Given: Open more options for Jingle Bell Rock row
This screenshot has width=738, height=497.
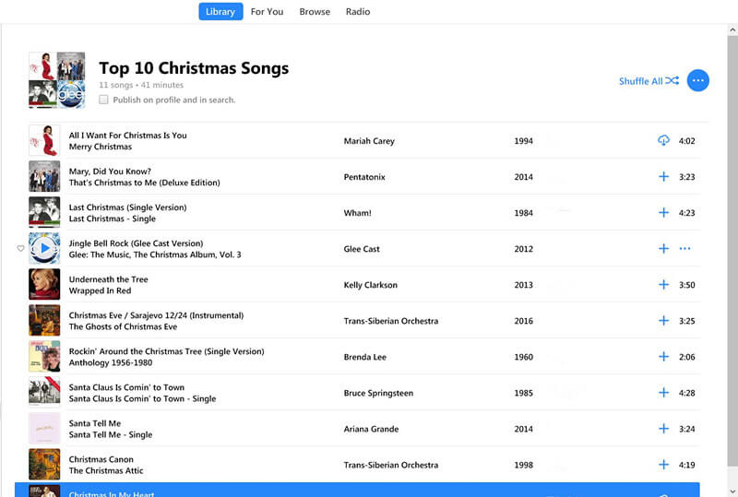Looking at the screenshot, I should click(x=684, y=249).
